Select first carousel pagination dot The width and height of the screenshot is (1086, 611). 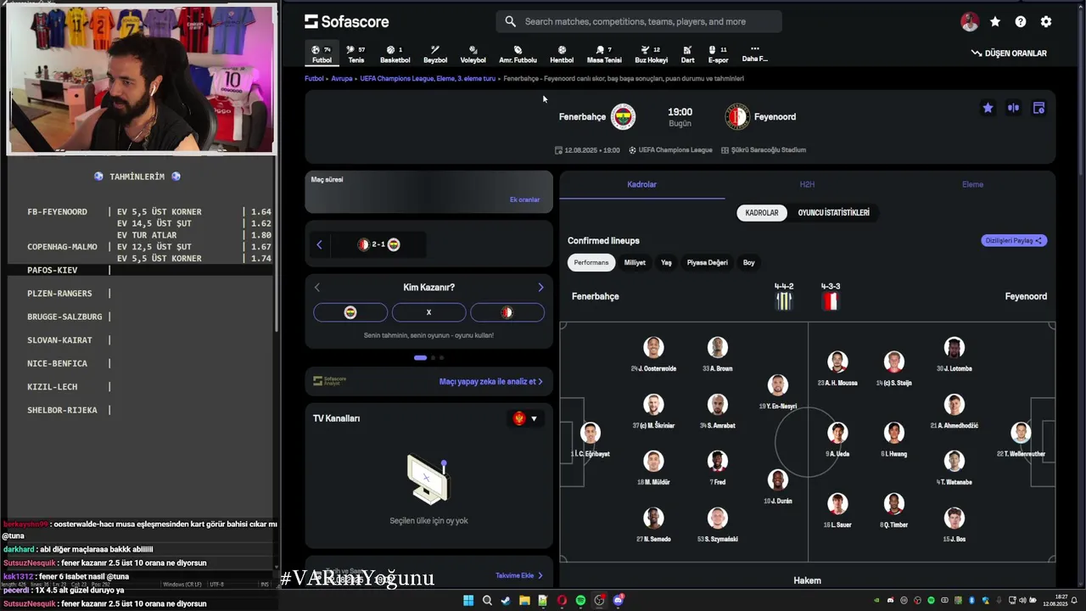pos(420,357)
